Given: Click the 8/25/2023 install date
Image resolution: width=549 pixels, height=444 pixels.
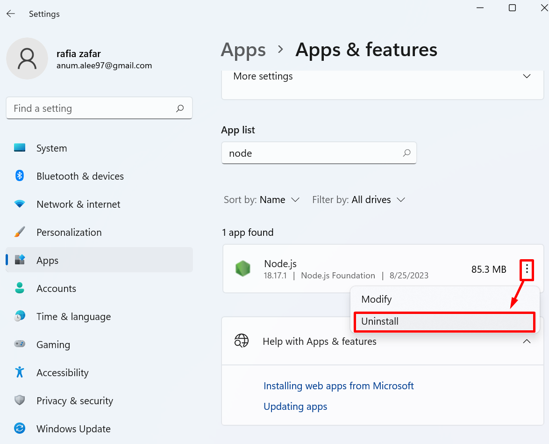Looking at the screenshot, I should (409, 276).
